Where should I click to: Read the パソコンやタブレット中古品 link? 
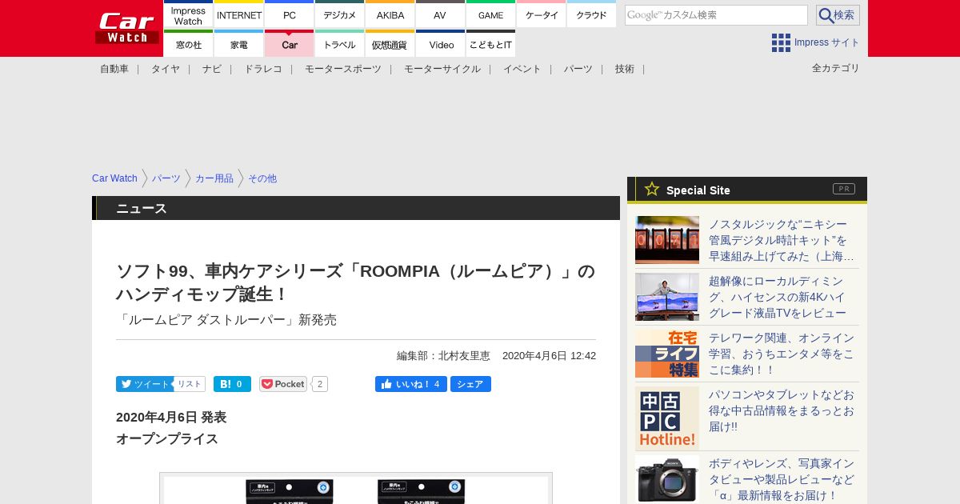782,410
